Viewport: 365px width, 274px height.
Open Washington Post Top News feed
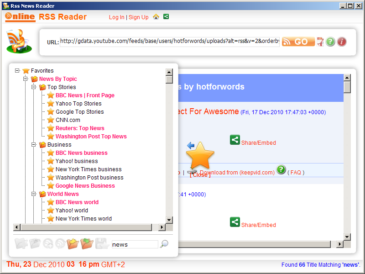tap(91, 136)
